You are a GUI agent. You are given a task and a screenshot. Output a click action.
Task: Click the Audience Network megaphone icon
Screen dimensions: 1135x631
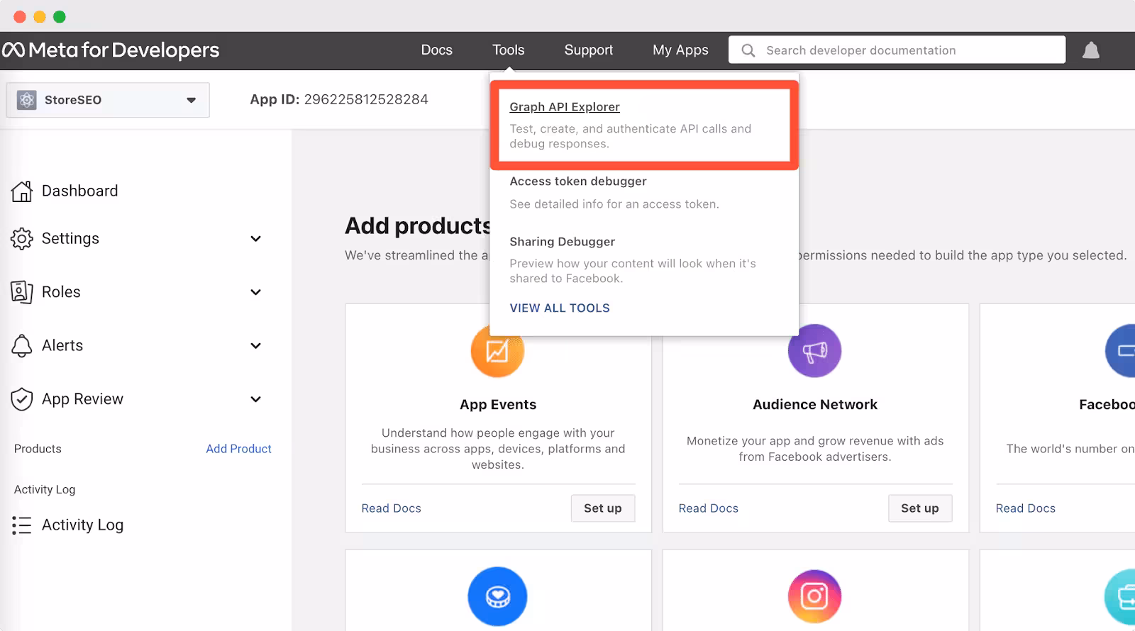(814, 350)
